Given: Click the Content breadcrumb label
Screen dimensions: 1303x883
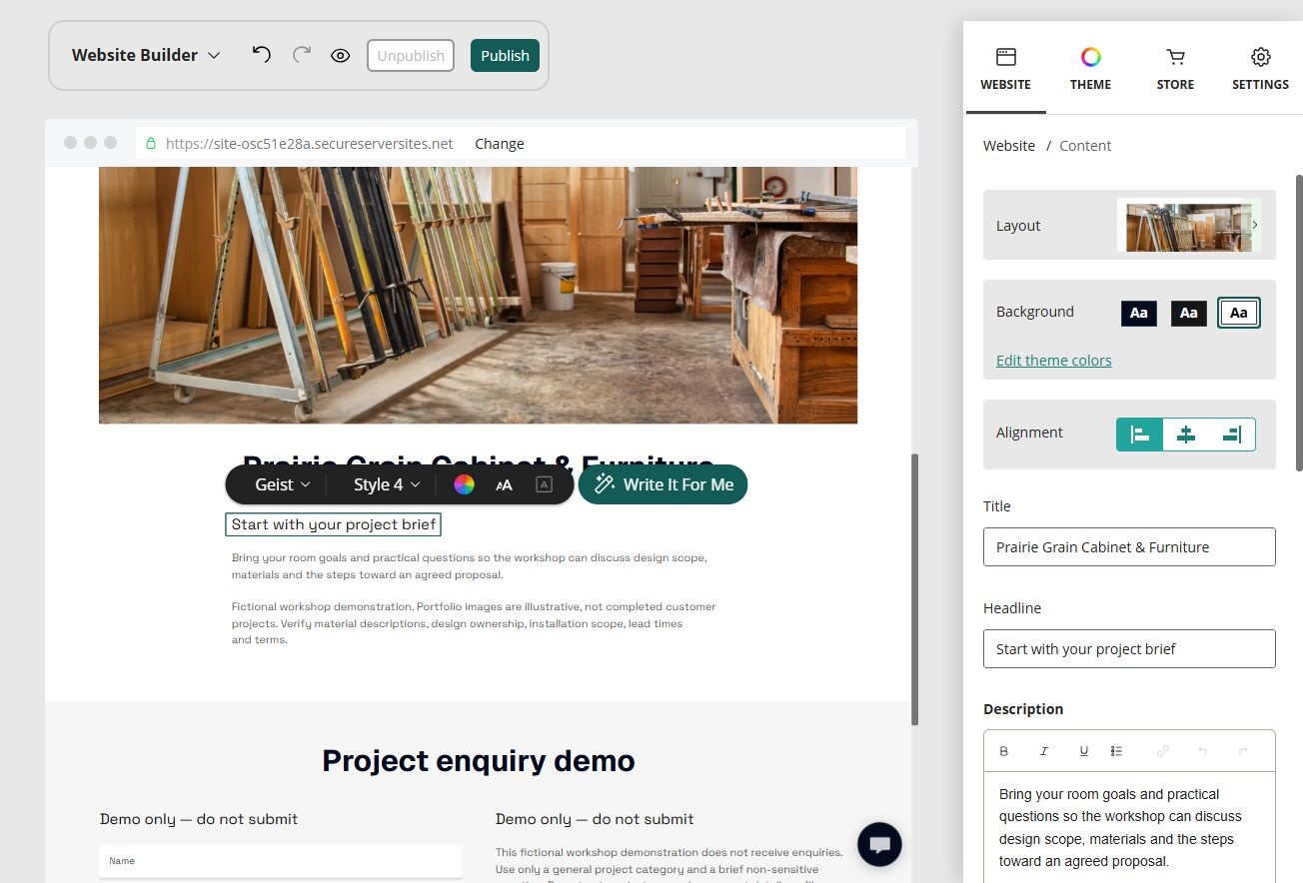Looking at the screenshot, I should 1085,146.
